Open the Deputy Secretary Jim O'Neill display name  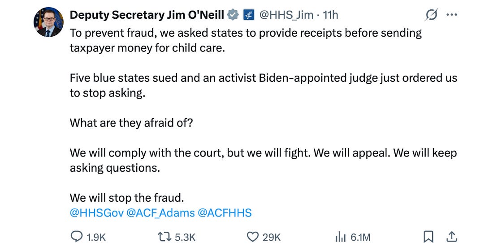147,15
